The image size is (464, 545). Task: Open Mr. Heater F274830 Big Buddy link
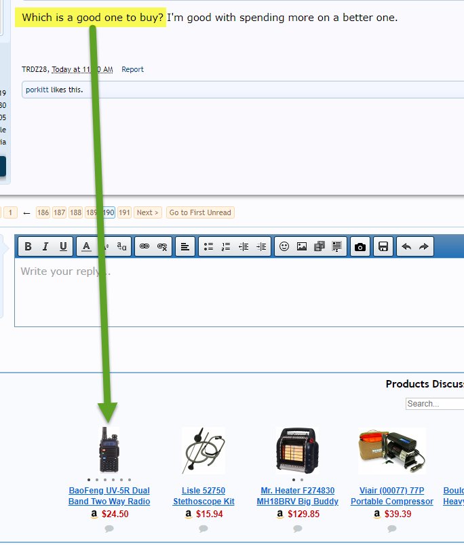[x=297, y=495]
